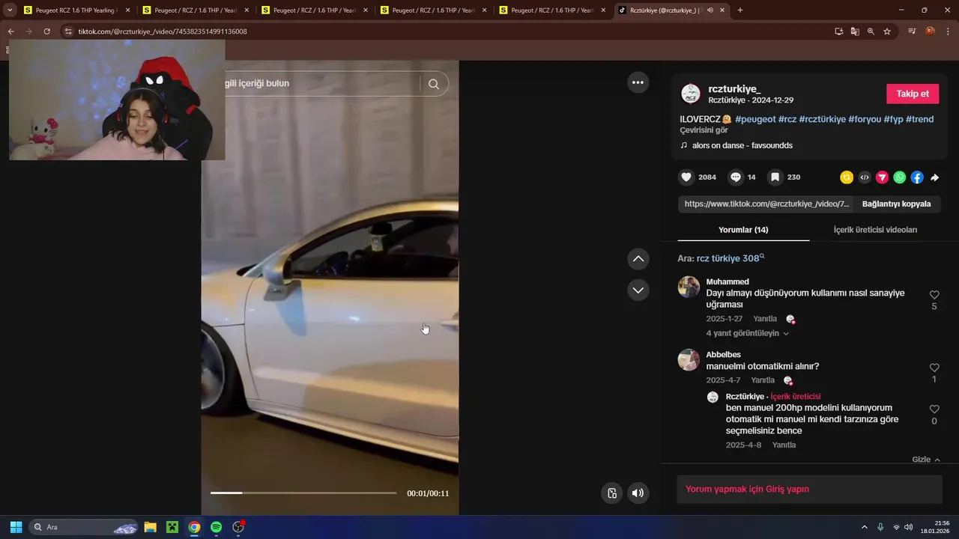The width and height of the screenshot is (959, 539).
Task: Like Muhammed's comment with the heart
Action: coord(934,295)
